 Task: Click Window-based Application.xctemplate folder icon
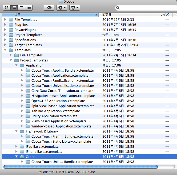28,126
